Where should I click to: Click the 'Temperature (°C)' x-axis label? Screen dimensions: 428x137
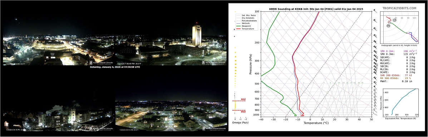(x=316, y=123)
